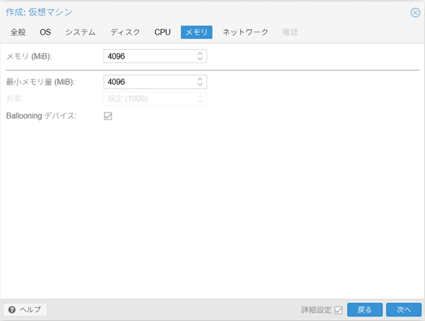The image size is (425, 321).
Task: Select the メモリ tab
Action: (197, 32)
